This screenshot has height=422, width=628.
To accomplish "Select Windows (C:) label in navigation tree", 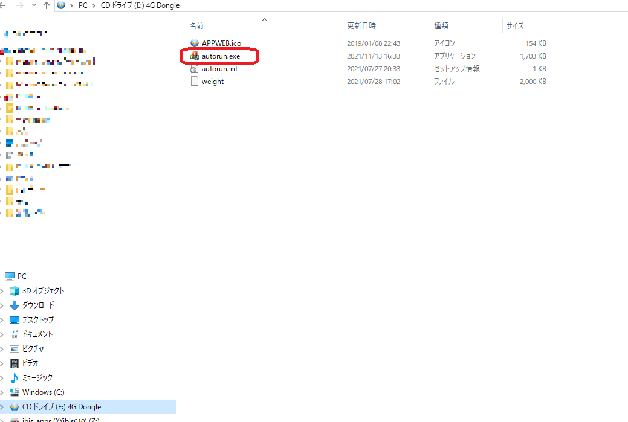I will point(44,392).
